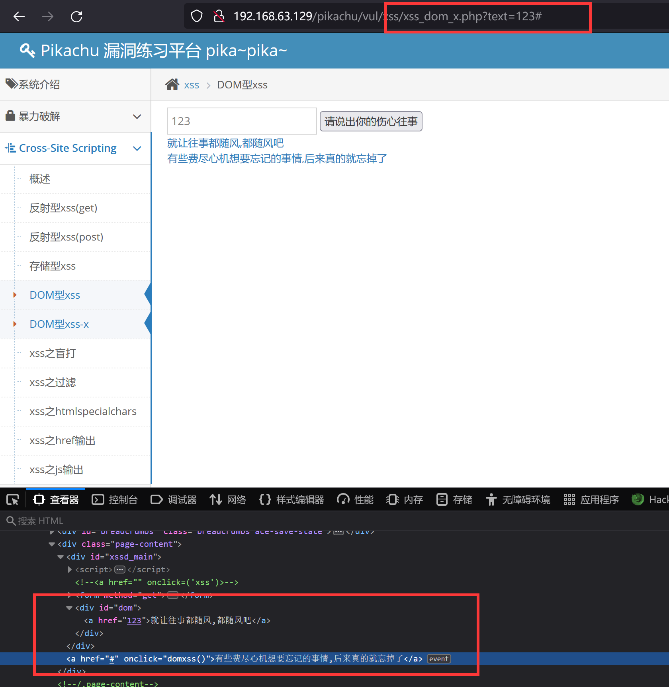Open the xss breadcrumb link

coord(192,84)
